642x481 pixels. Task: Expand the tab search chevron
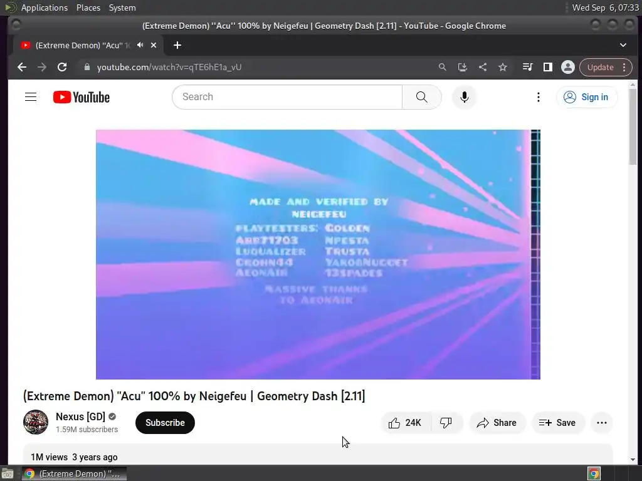pyautogui.click(x=623, y=45)
